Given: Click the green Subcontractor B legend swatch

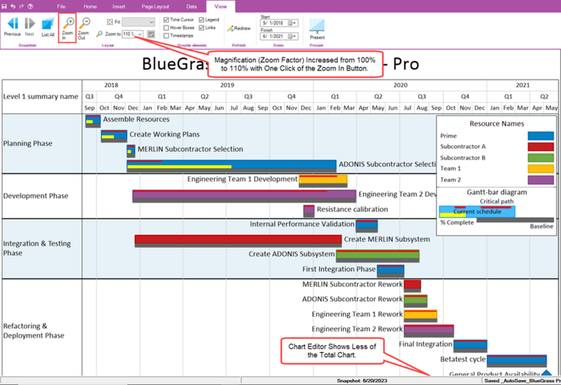Looking at the screenshot, I should (541, 158).
